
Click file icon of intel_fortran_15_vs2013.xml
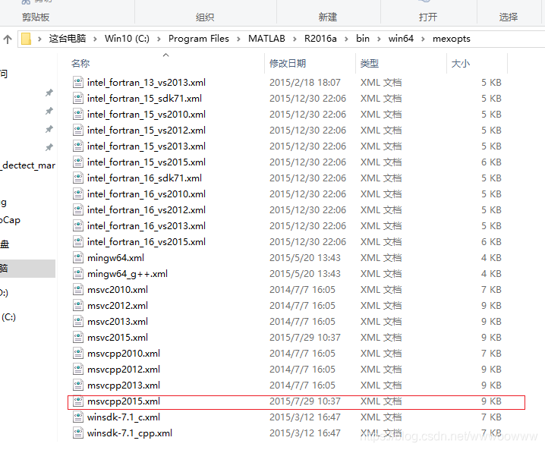point(78,146)
